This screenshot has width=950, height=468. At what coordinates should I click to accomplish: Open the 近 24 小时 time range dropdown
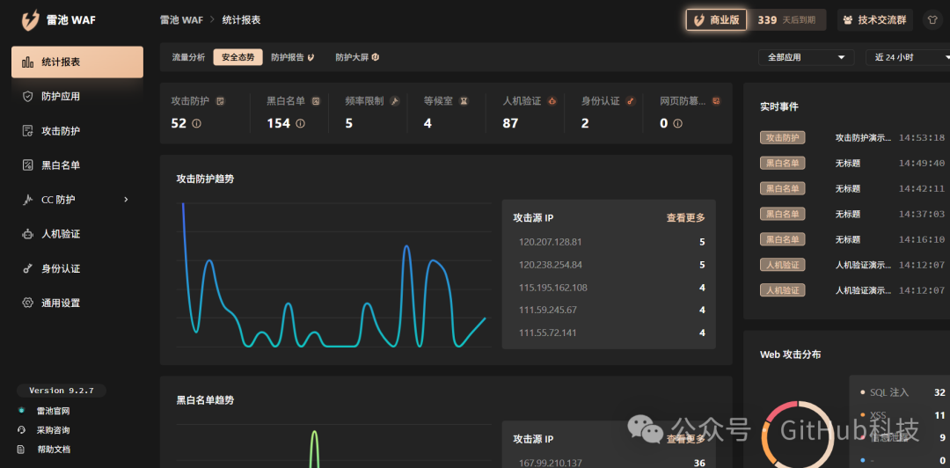908,57
